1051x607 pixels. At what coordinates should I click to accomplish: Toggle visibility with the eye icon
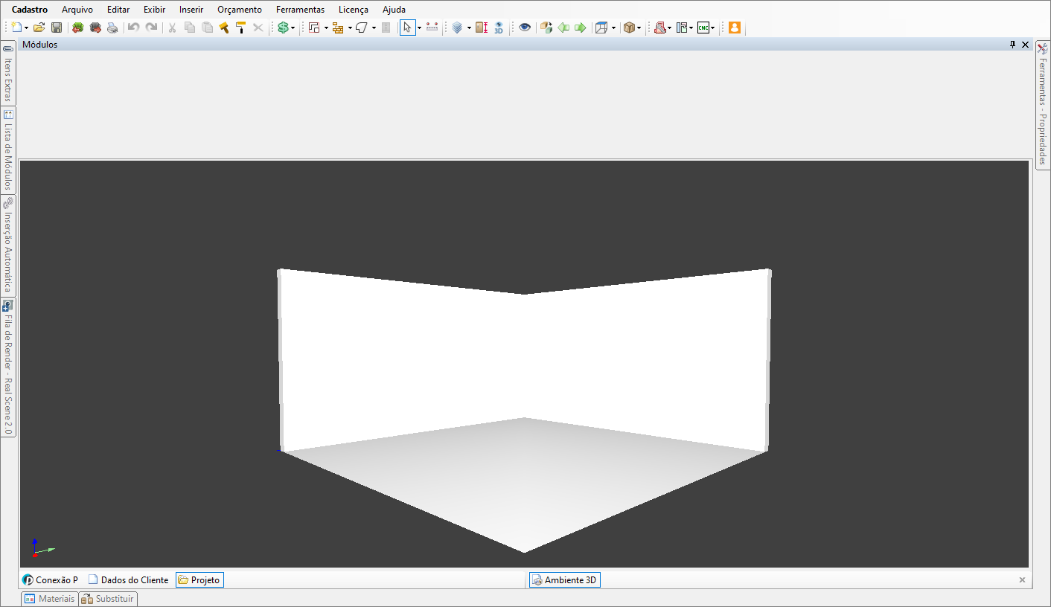click(x=525, y=28)
